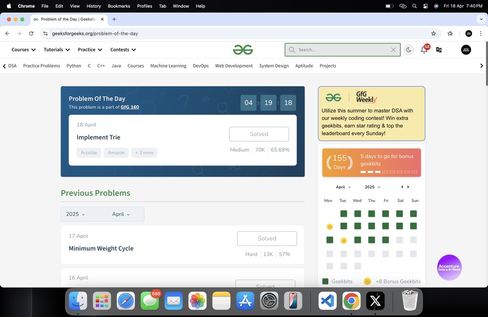
Task: Expand the Contests dropdown menu
Action: click(123, 50)
